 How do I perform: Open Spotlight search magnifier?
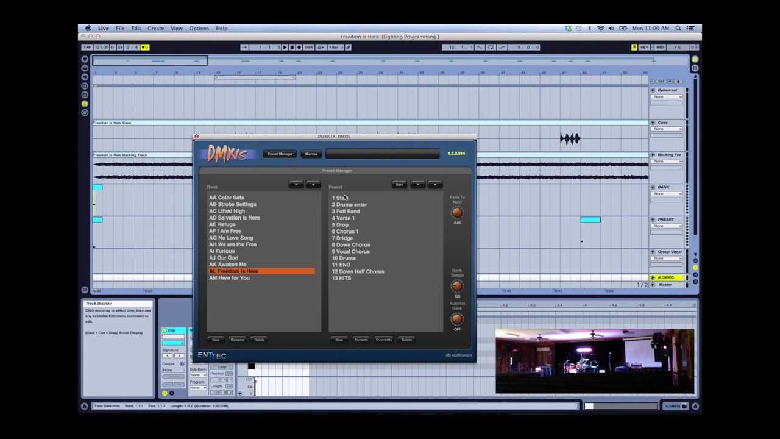678,28
